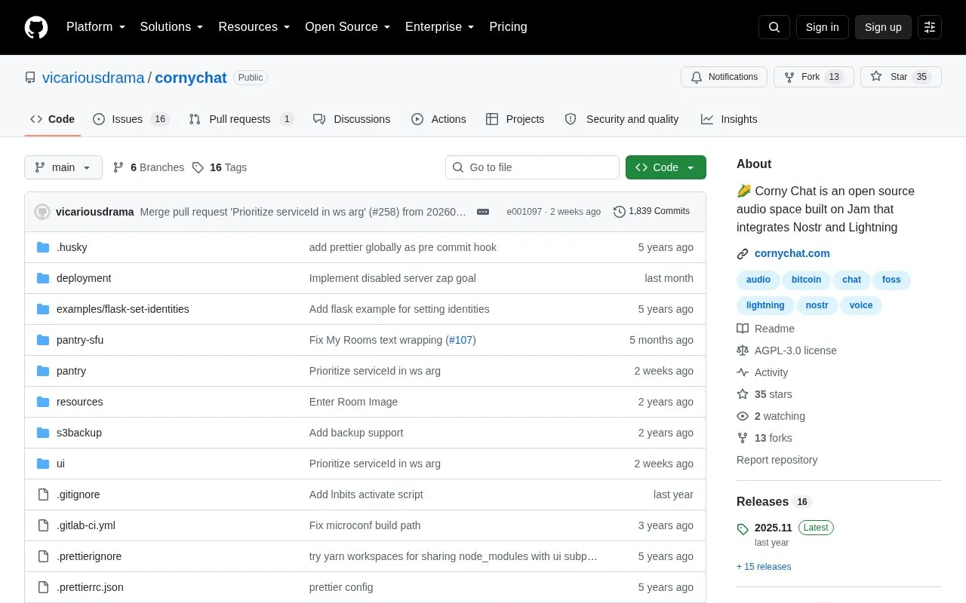Open the Insights tab
The height and width of the screenshot is (603, 966).
(x=729, y=119)
